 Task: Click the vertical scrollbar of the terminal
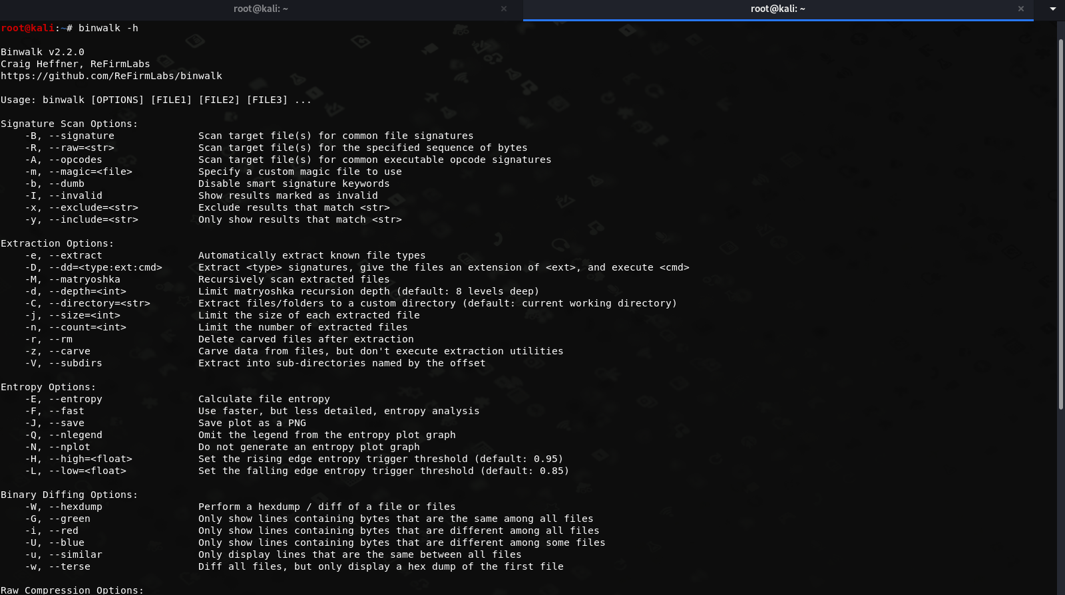pyautogui.click(x=1061, y=224)
